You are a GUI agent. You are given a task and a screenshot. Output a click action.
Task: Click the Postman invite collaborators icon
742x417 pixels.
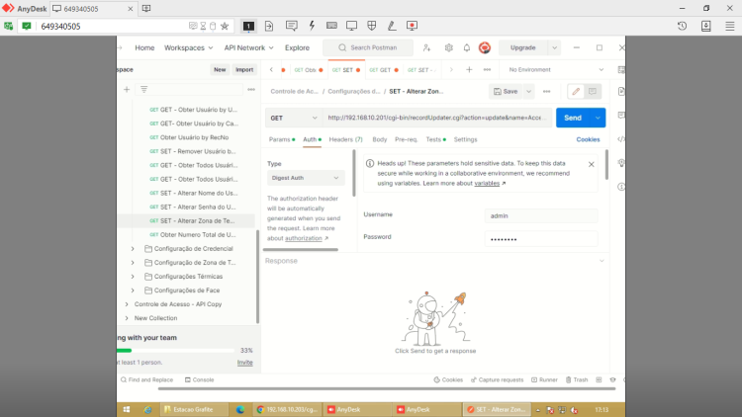coord(426,47)
